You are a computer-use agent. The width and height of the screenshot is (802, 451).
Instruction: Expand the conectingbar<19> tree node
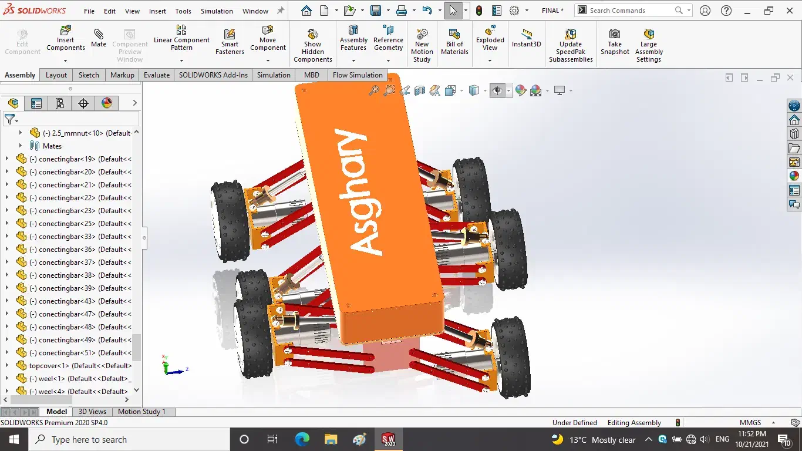coord(7,159)
